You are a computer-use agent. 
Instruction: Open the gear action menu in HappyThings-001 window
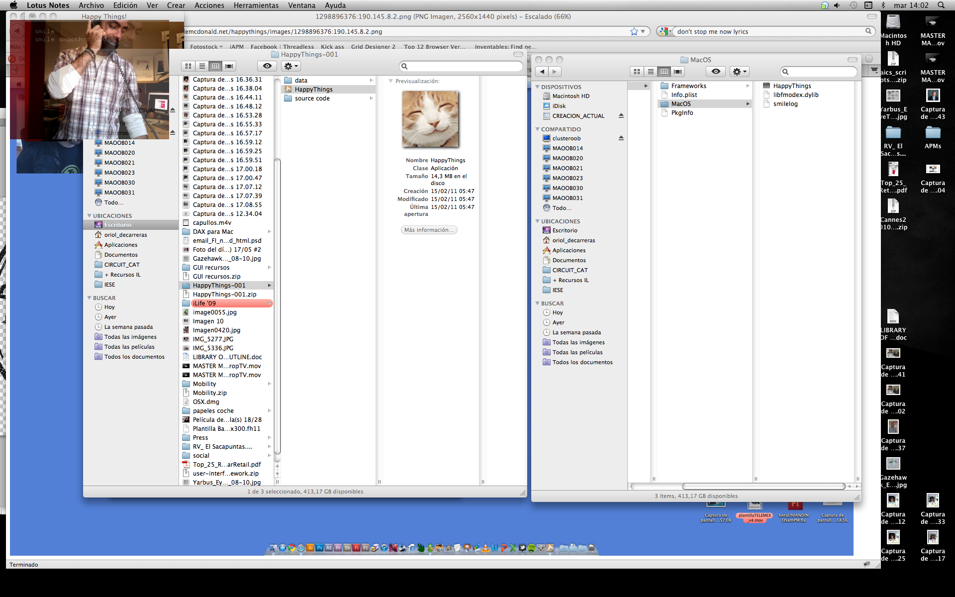pyautogui.click(x=290, y=66)
